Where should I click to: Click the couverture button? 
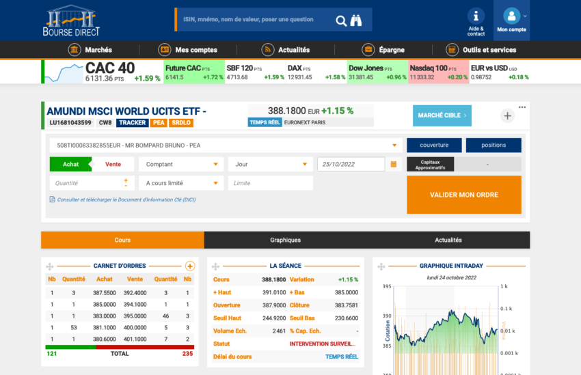point(434,145)
